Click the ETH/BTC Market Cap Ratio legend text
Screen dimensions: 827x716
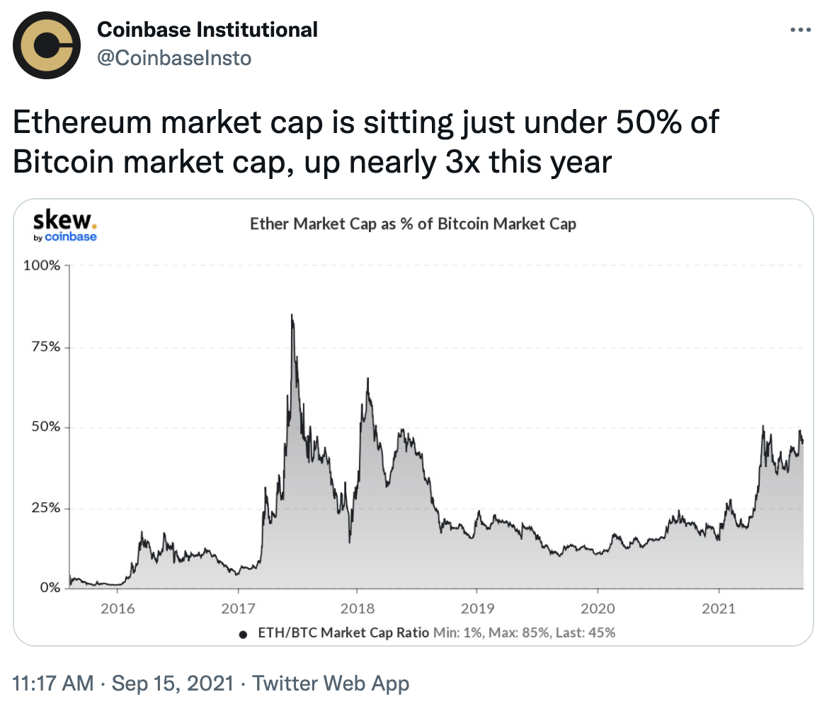(343, 633)
